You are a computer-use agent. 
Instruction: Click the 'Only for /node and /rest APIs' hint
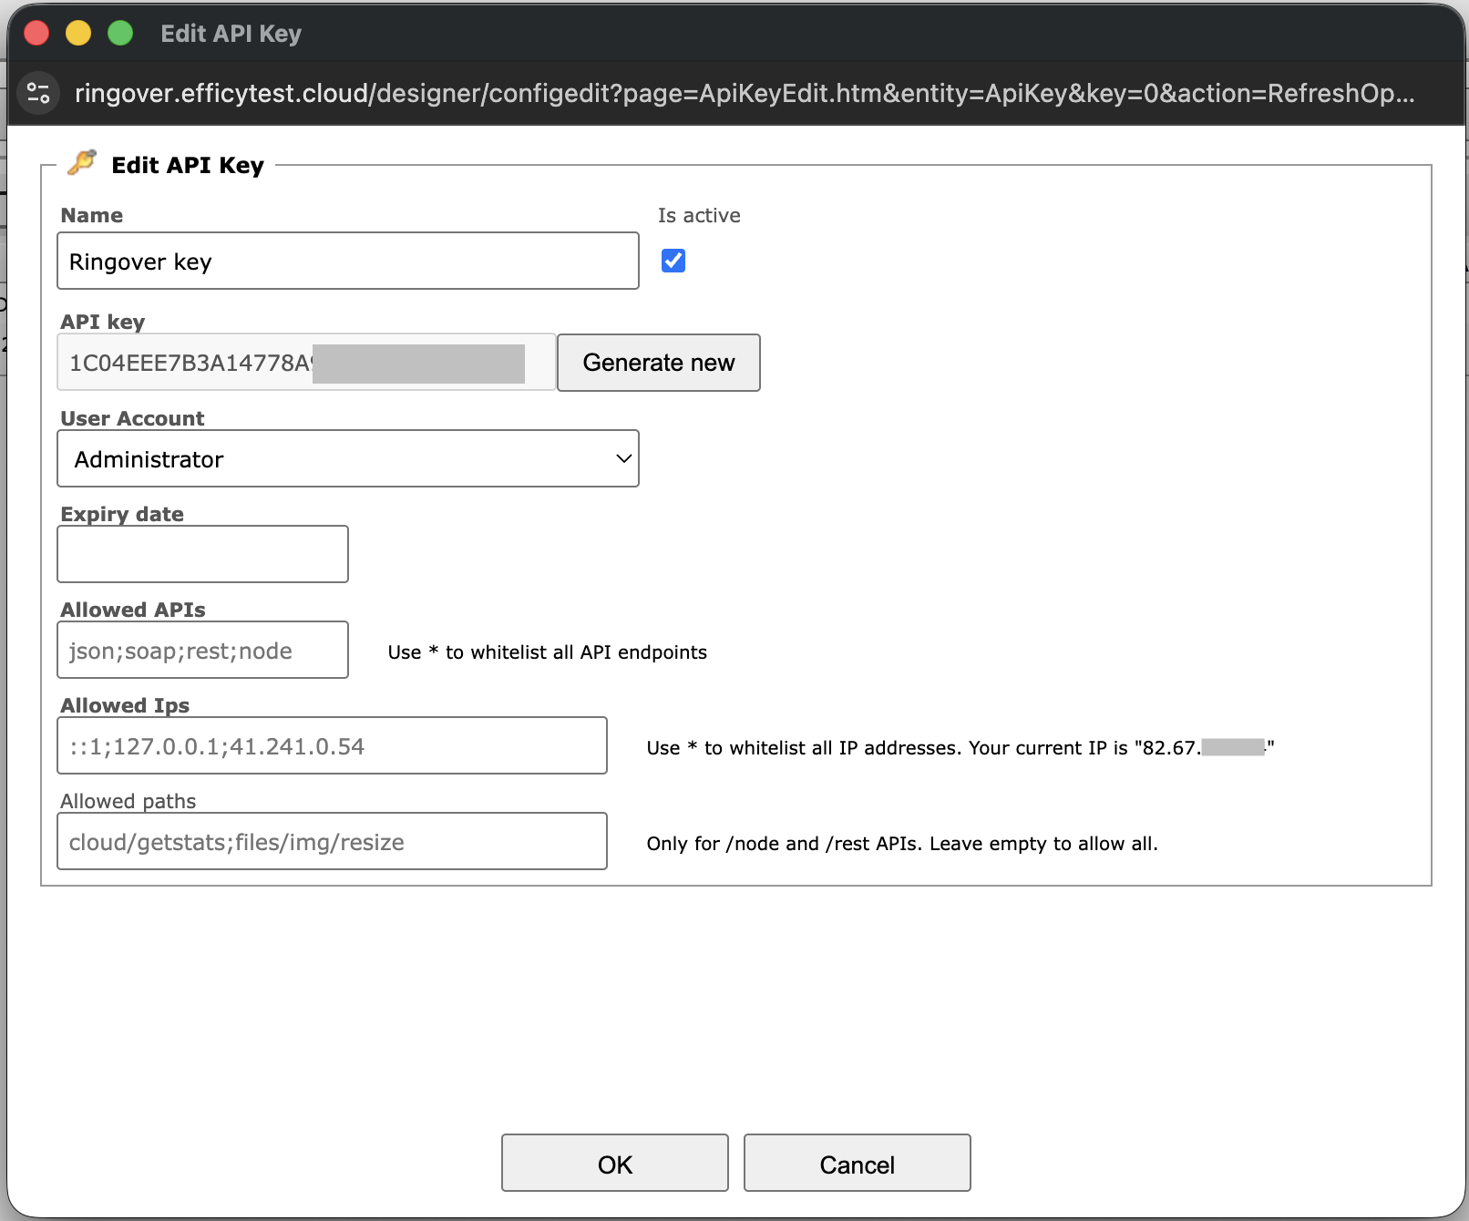click(902, 844)
